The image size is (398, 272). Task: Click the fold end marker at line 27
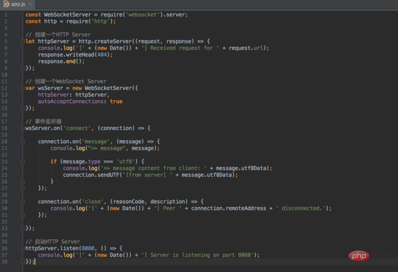(22, 188)
